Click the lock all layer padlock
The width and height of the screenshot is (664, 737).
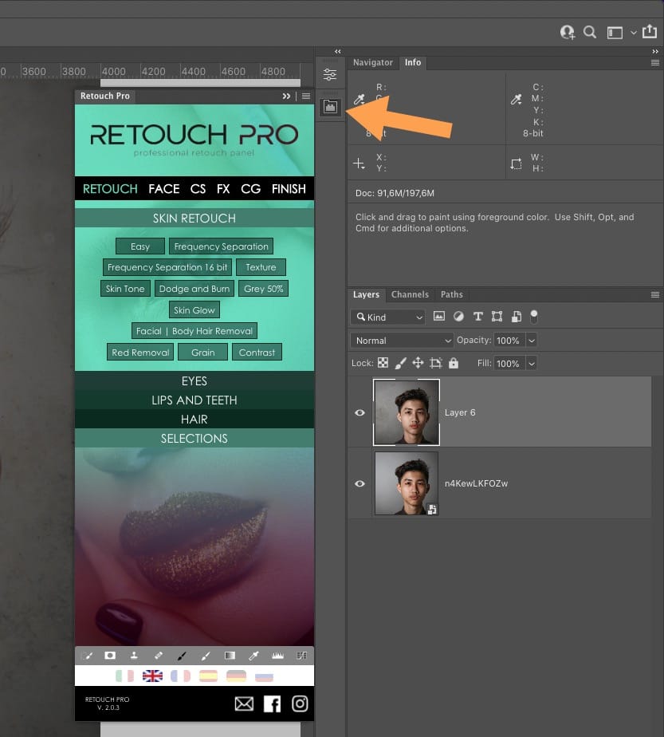(453, 363)
